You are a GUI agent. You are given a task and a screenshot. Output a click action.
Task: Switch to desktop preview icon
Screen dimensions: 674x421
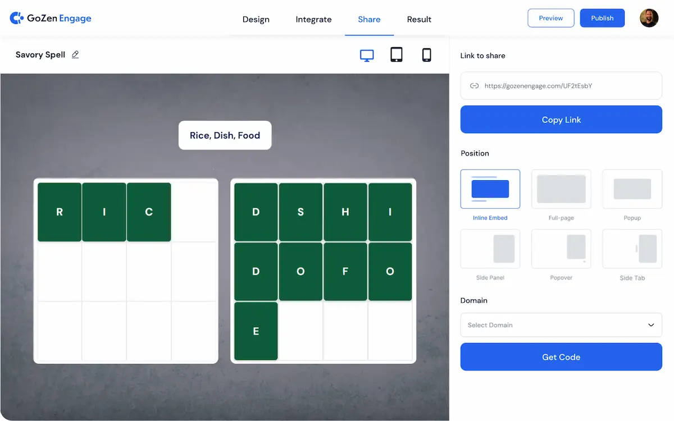pos(367,55)
